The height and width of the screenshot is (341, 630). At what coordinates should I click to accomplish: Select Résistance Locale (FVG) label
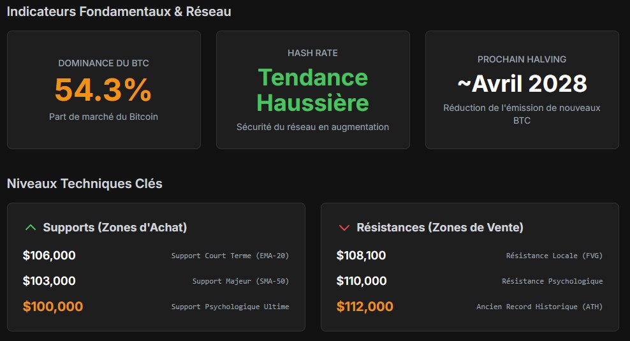pos(555,256)
